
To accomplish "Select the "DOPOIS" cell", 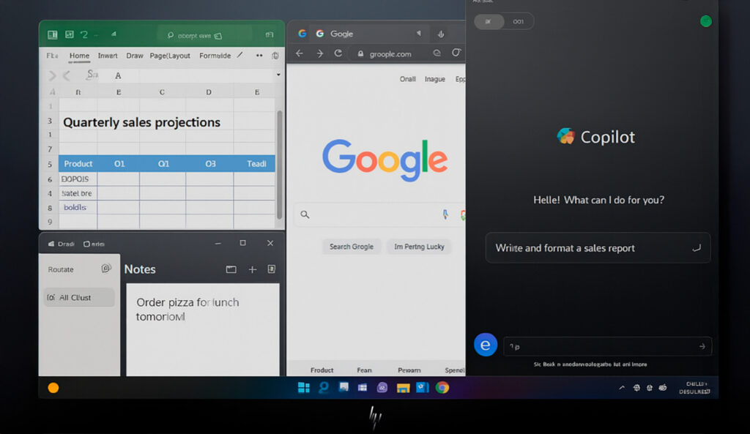I will click(x=78, y=179).
